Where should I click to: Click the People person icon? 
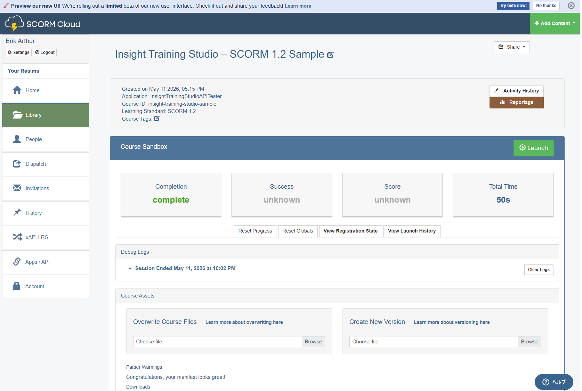tap(17, 139)
